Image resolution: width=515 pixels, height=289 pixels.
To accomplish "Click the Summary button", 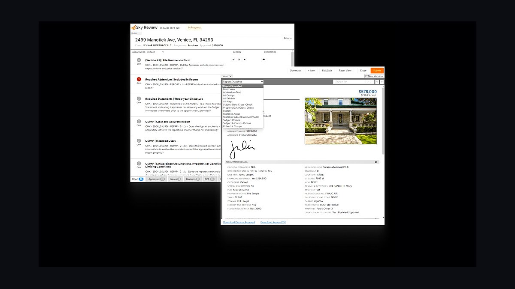I will (295, 70).
